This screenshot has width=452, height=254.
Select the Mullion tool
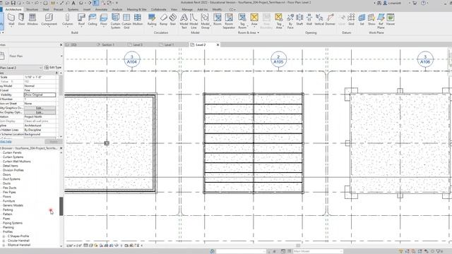pos(138,20)
